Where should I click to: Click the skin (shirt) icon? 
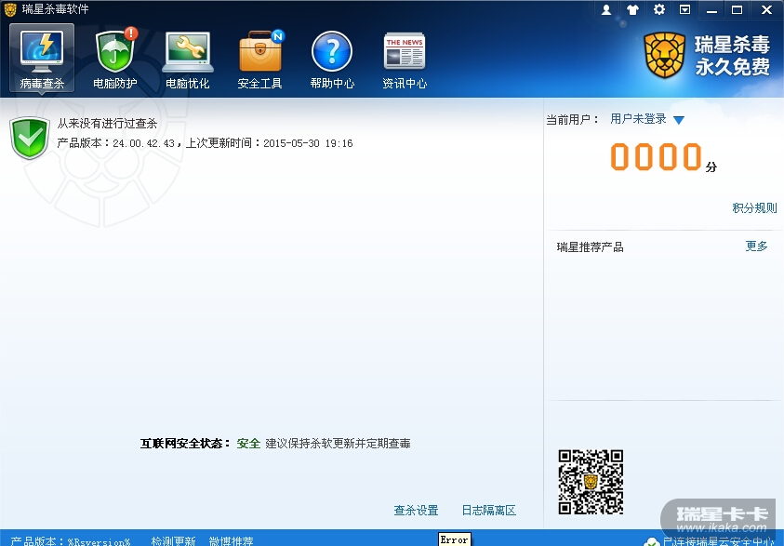(632, 9)
